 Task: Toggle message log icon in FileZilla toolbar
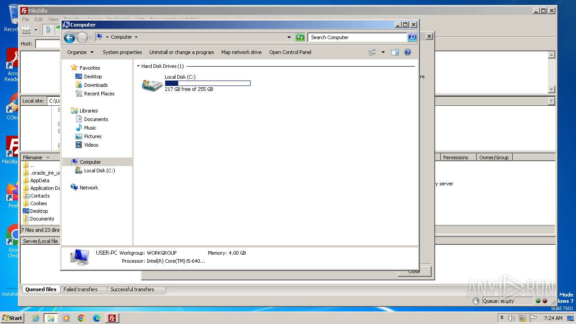coord(49,30)
